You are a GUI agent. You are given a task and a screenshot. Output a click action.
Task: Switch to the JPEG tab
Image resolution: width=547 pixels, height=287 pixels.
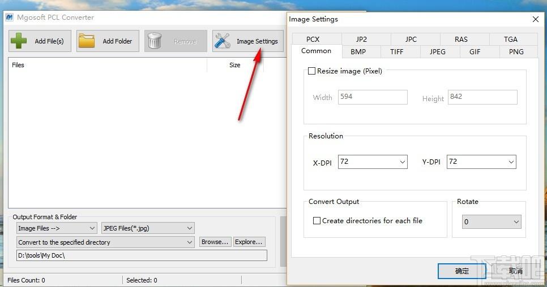click(438, 52)
